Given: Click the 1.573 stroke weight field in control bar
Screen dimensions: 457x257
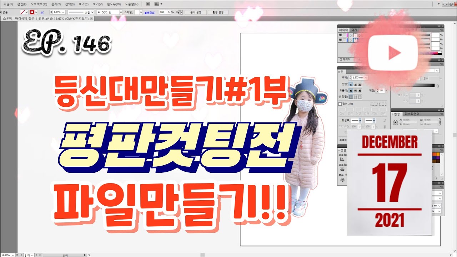Looking at the screenshot, I should (x=57, y=12).
